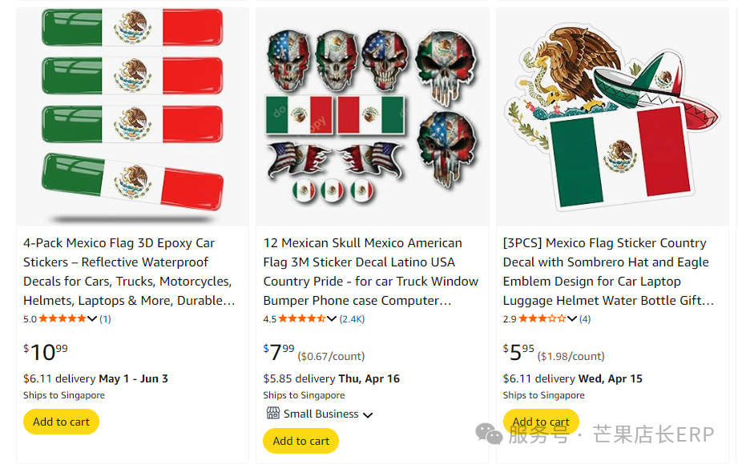The height and width of the screenshot is (464, 738).
Task: View the (1) review count link
Action: (x=105, y=319)
